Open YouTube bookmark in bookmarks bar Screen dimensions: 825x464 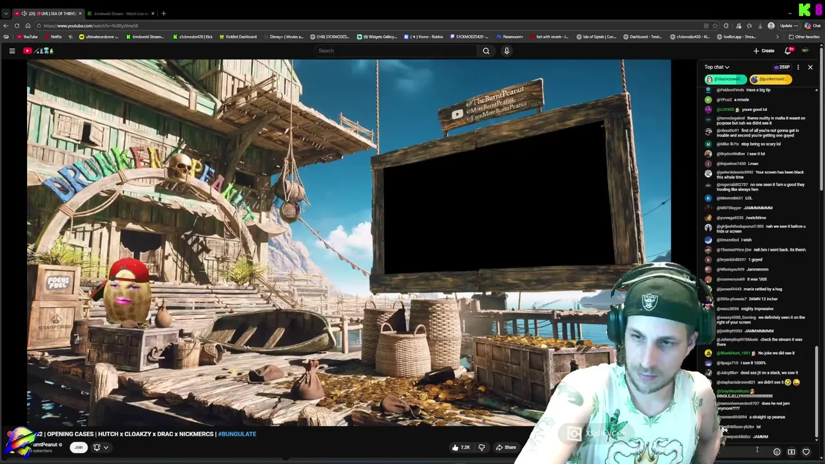(x=26, y=37)
